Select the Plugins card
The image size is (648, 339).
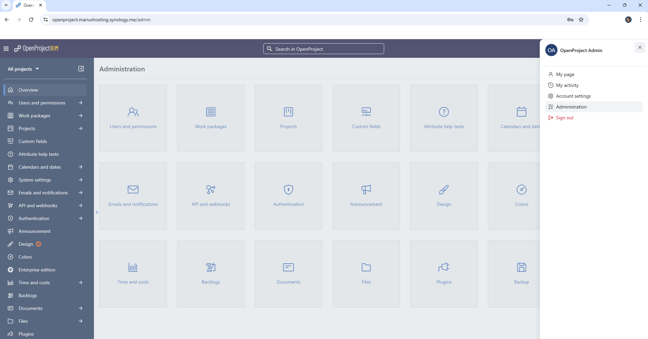click(x=444, y=273)
